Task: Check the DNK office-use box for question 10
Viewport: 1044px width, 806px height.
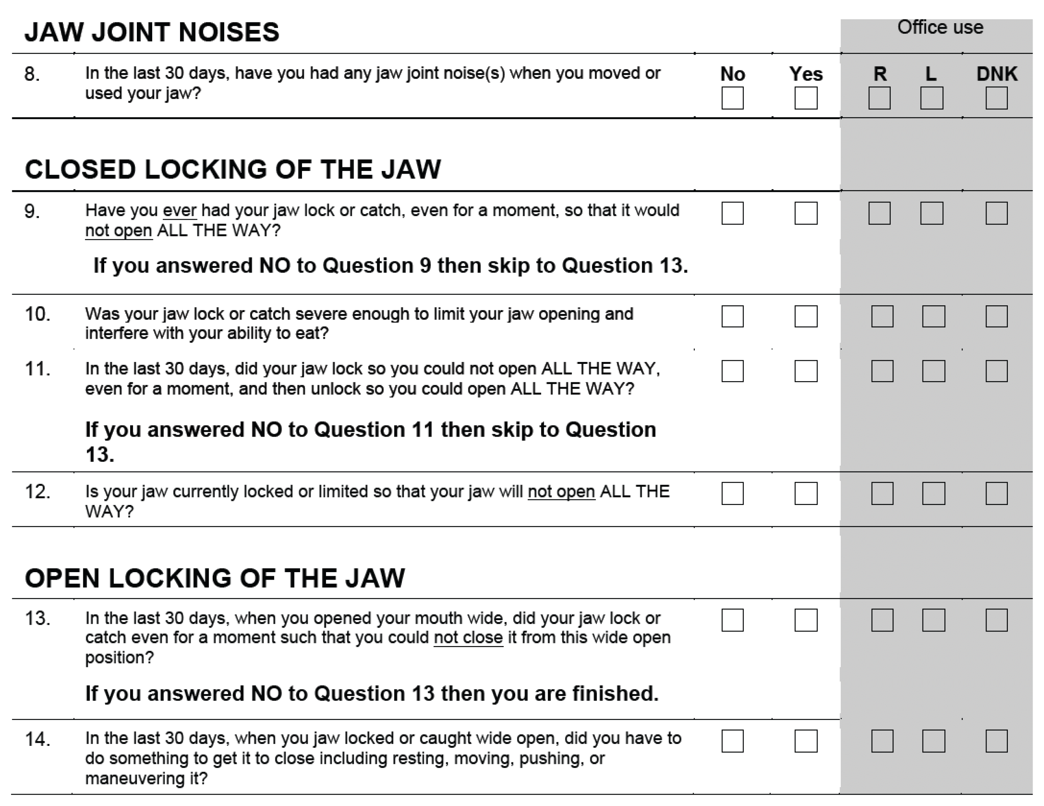Action: (x=996, y=316)
